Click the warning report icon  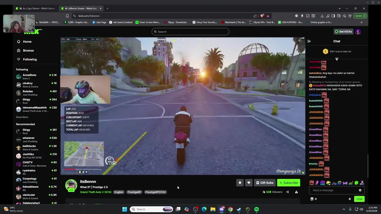[x=296, y=192]
